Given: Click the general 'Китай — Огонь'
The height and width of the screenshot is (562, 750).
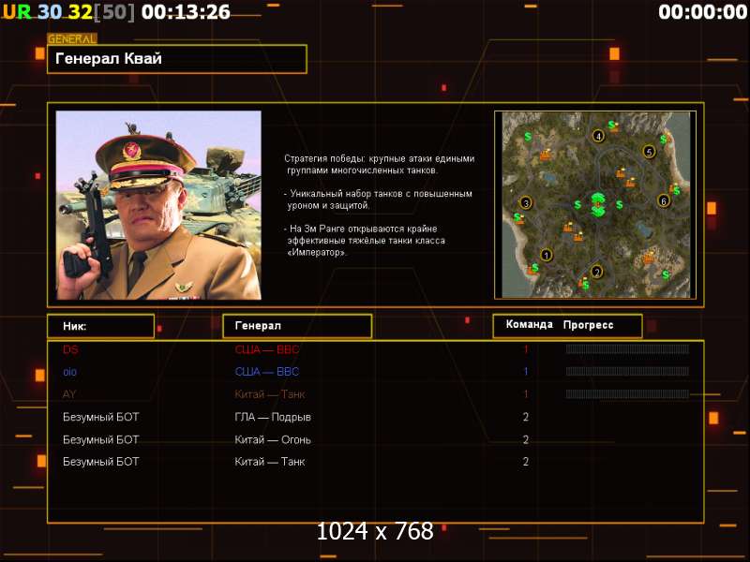Looking at the screenshot, I should click(273, 439).
